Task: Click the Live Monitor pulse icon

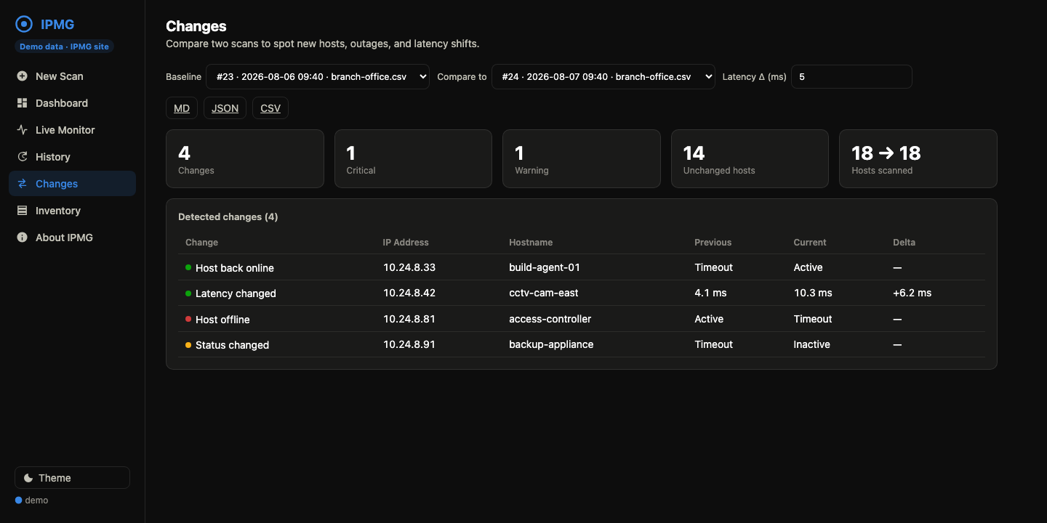Action: 22,130
